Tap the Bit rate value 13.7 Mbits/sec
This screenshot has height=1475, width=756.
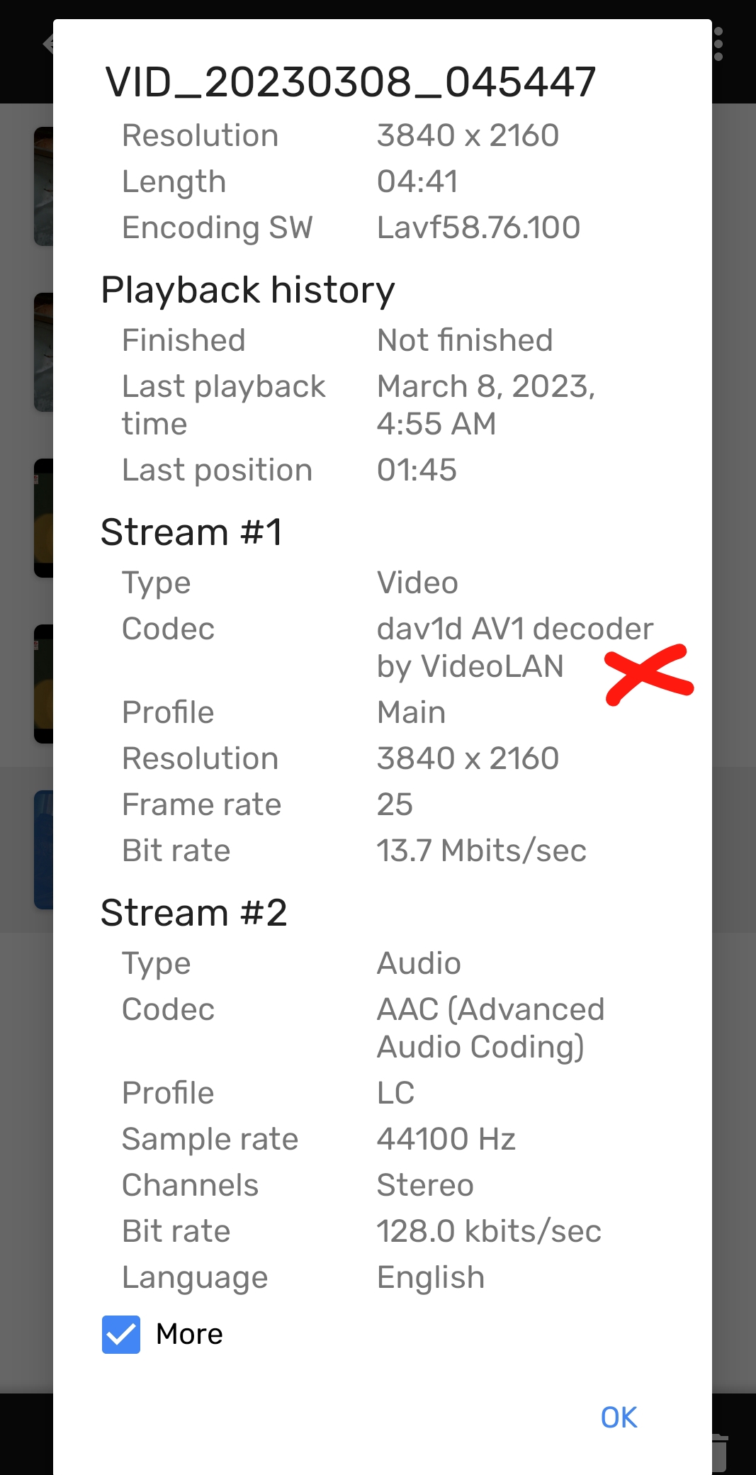point(482,850)
